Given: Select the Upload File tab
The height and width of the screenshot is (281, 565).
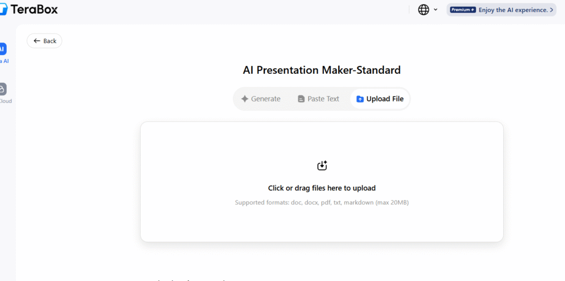Looking at the screenshot, I should coord(380,99).
